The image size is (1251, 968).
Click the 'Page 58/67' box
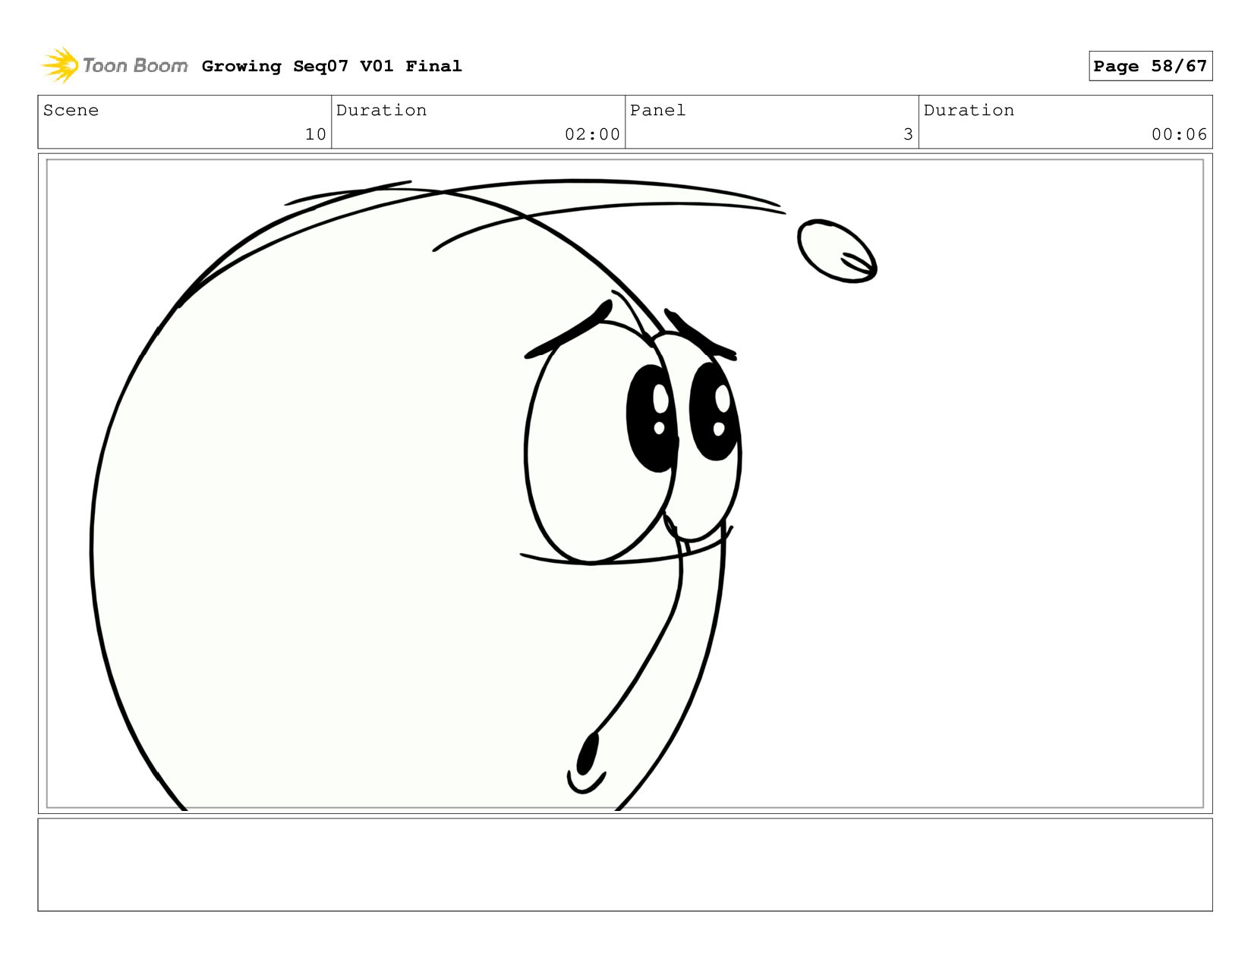[1150, 66]
